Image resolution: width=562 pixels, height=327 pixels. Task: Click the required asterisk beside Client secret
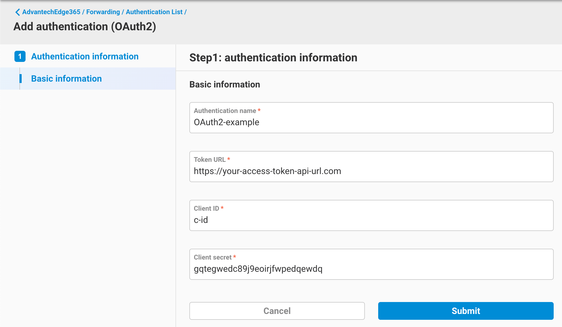point(235,256)
